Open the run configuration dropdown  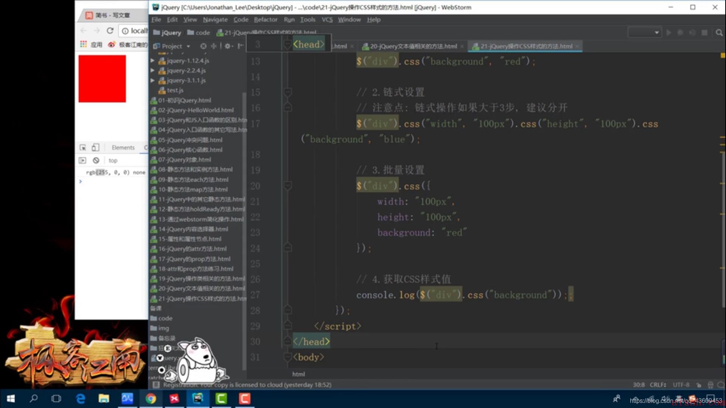644,32
